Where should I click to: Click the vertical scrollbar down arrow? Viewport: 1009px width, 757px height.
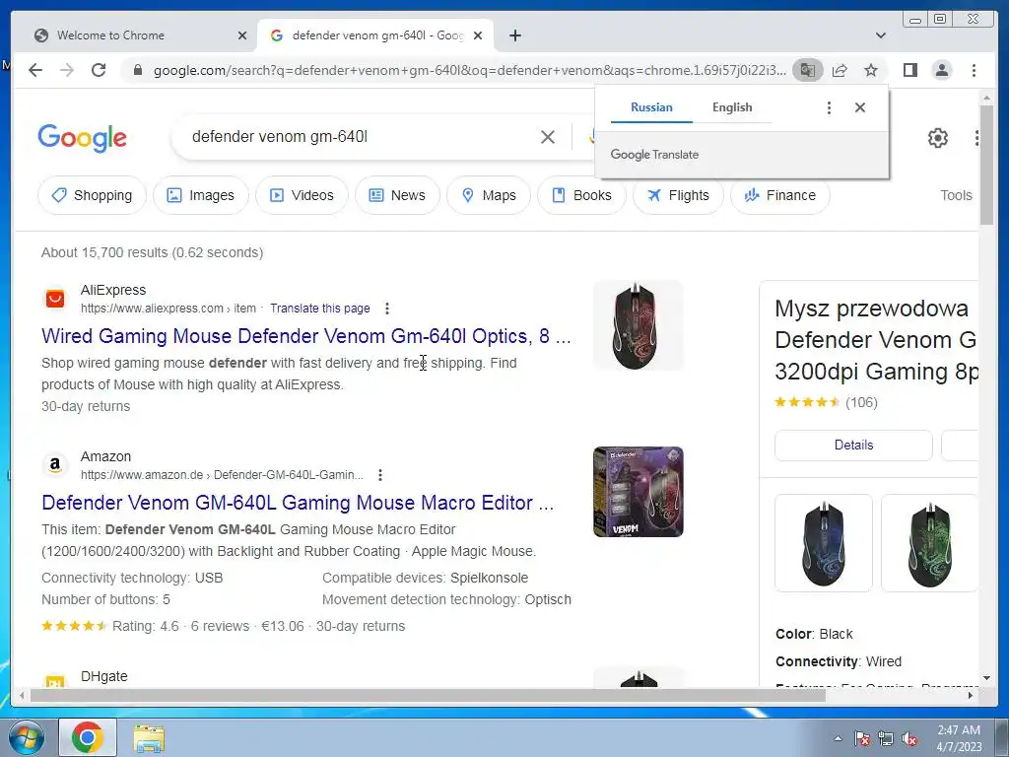tap(986, 678)
